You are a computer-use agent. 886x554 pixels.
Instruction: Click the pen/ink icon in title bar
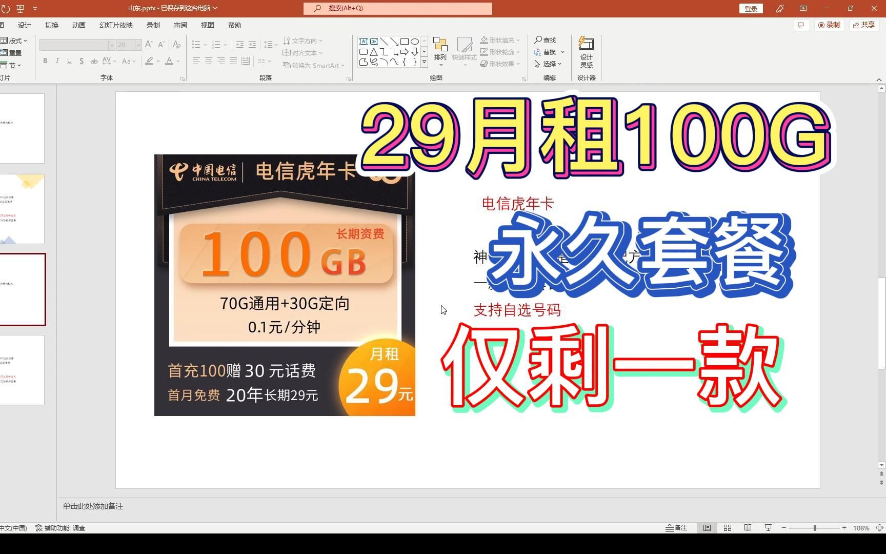(x=780, y=9)
